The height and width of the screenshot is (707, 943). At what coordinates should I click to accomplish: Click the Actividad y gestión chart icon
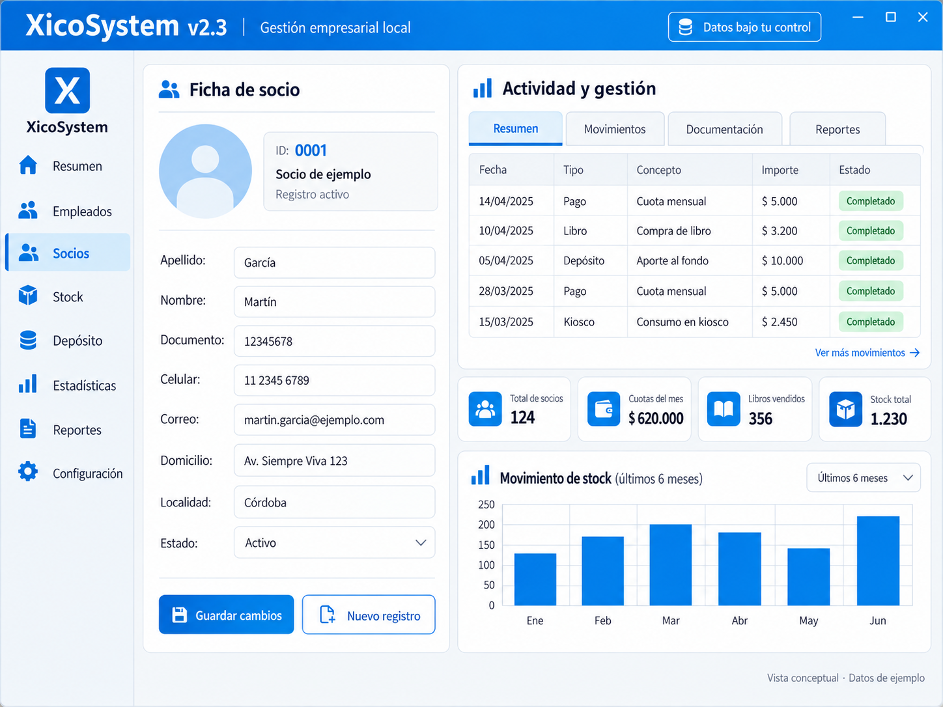click(x=483, y=89)
